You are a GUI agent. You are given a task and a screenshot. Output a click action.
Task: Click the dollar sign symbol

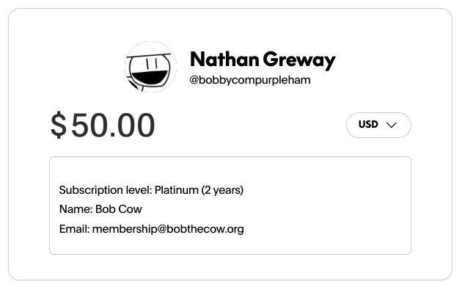point(59,125)
